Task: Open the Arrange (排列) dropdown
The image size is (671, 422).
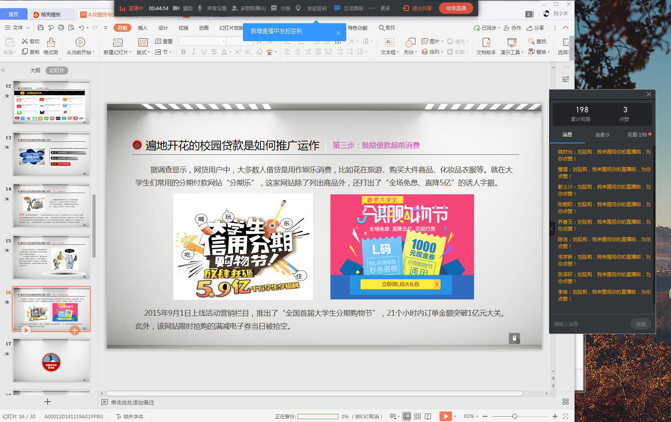Action: pyautogui.click(x=432, y=52)
